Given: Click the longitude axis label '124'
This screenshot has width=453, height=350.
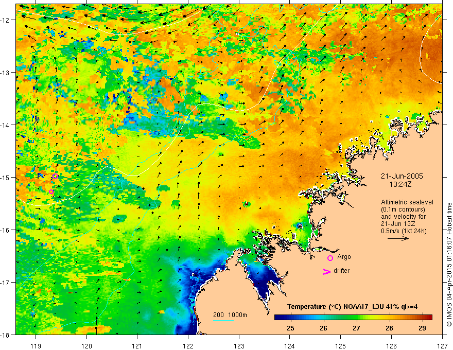Looking at the screenshot, I should 290,346.
